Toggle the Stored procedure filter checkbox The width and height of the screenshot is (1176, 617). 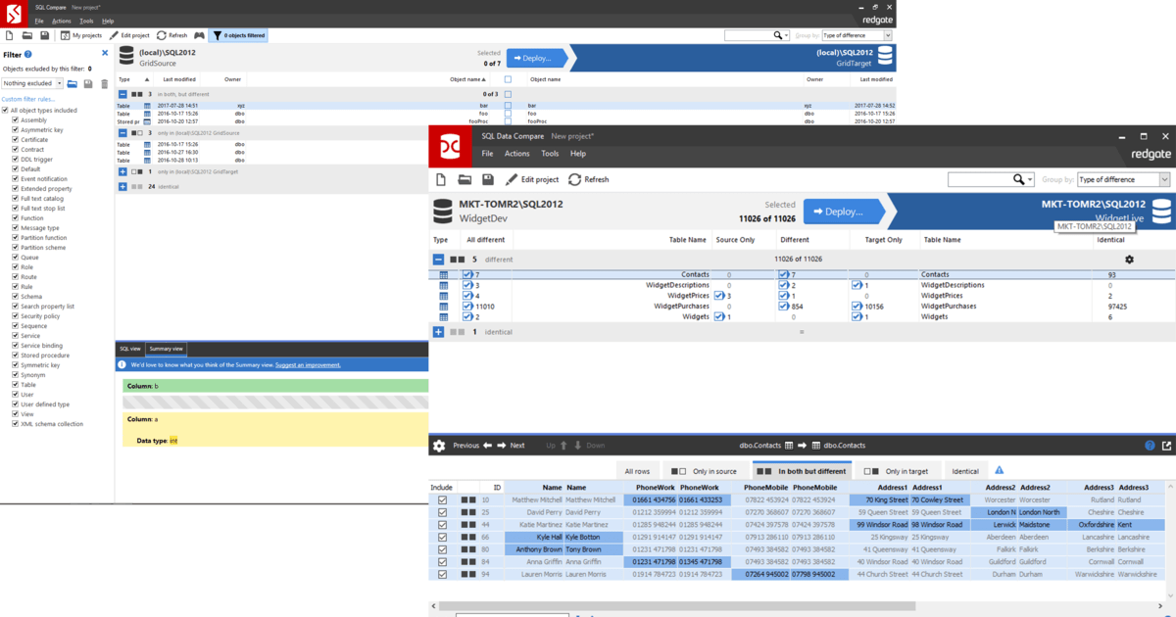tap(16, 356)
